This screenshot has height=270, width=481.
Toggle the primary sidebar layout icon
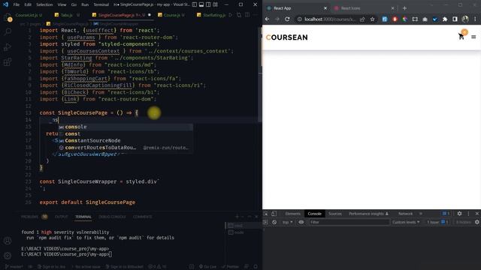point(195,4)
